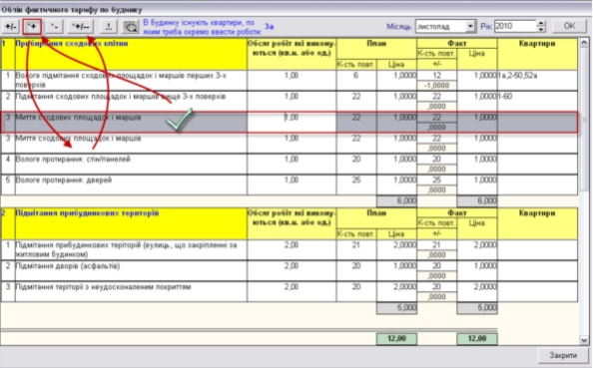The height and width of the screenshot is (368, 593).
Task: Click the '+/-' toolbar button
Action: 11,27
